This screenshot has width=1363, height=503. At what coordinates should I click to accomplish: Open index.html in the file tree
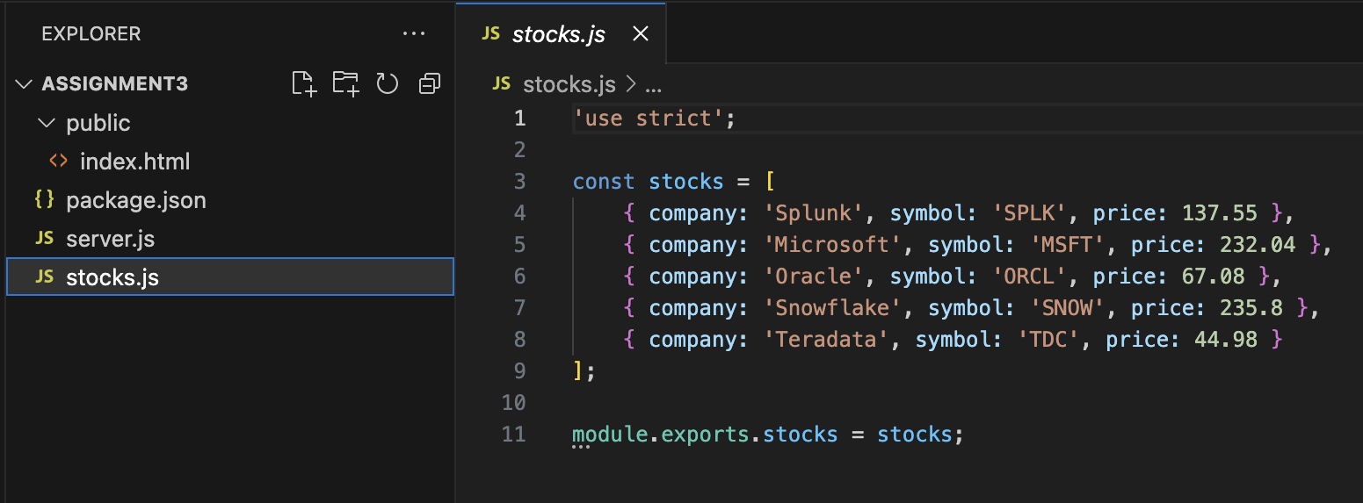pos(134,162)
